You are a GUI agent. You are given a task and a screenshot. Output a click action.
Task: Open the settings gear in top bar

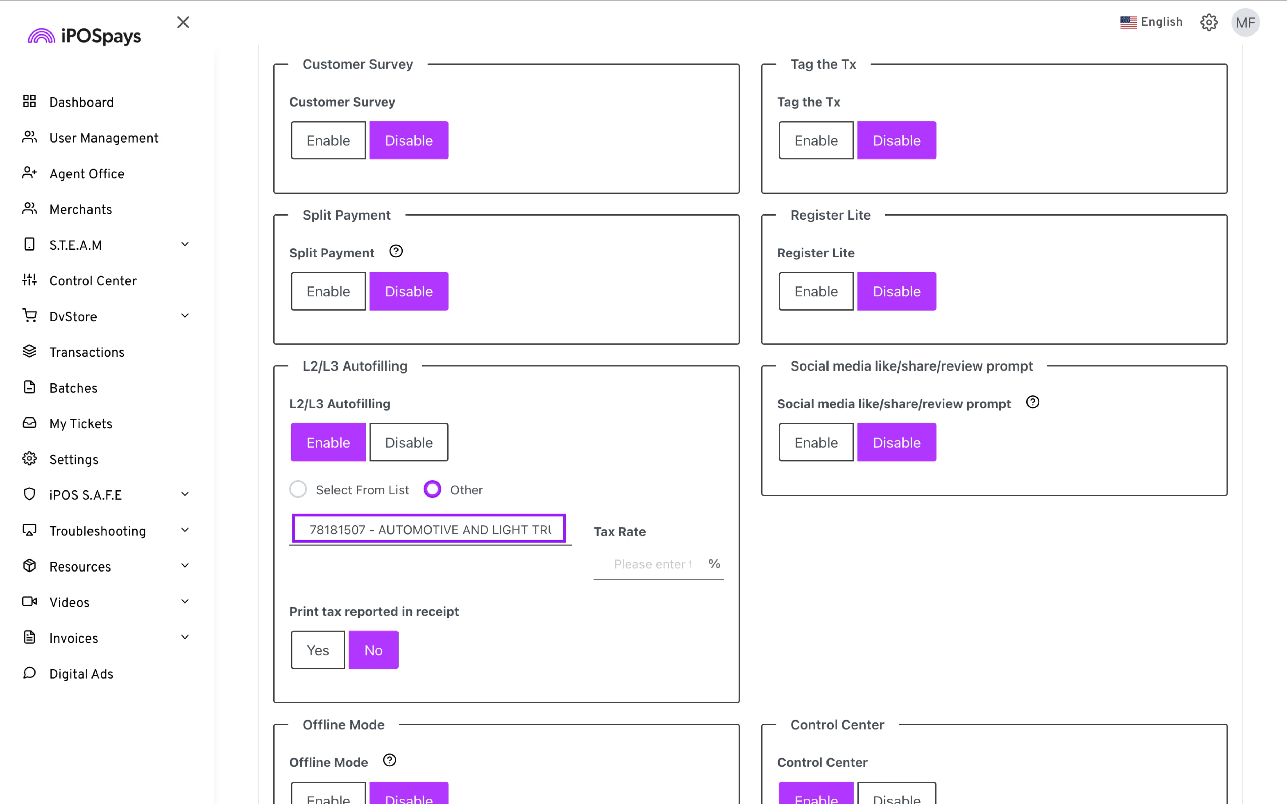pos(1208,22)
